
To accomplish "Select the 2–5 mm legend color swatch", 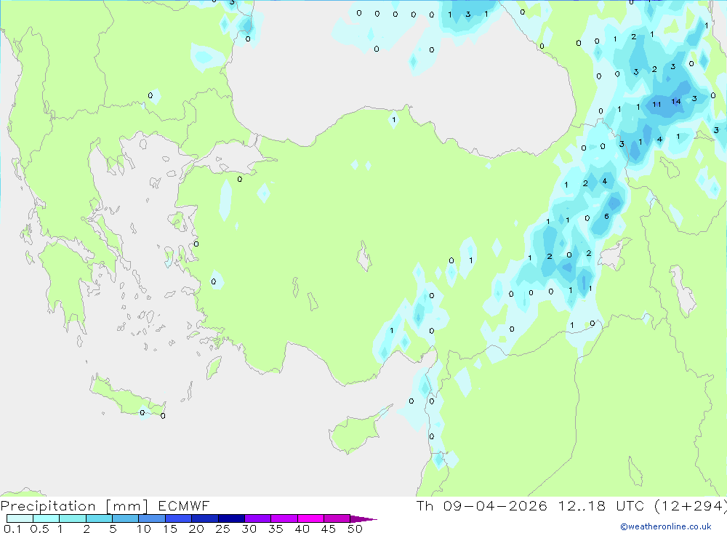I will click(99, 518).
